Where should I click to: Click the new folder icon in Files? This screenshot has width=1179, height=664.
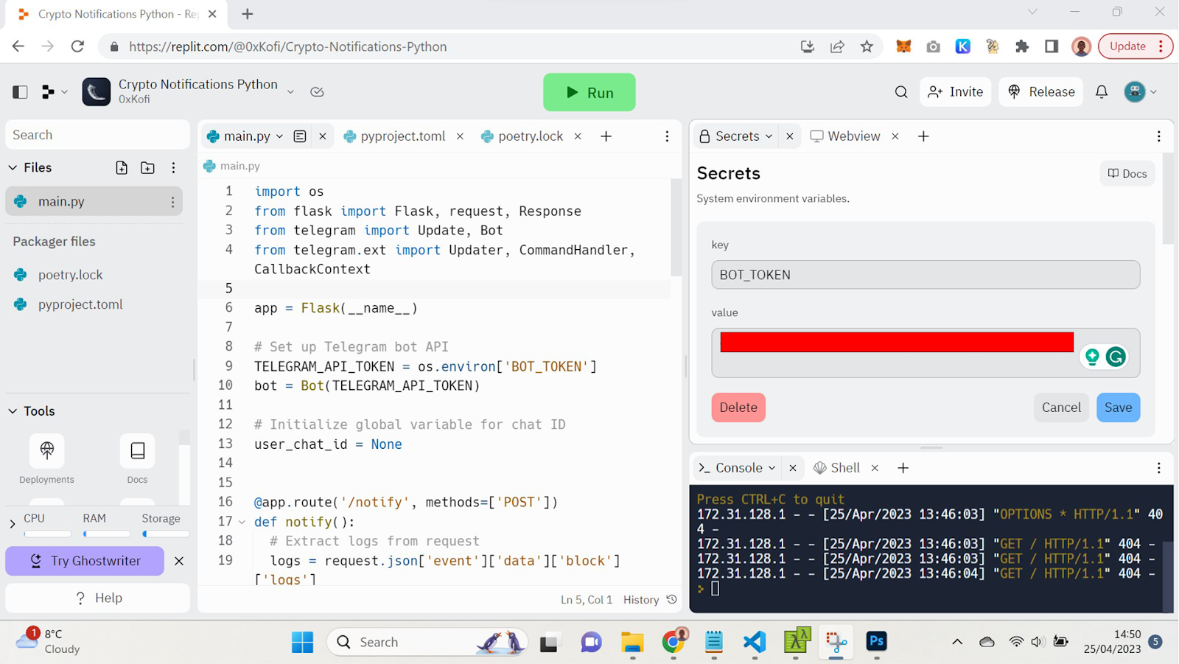tap(147, 168)
